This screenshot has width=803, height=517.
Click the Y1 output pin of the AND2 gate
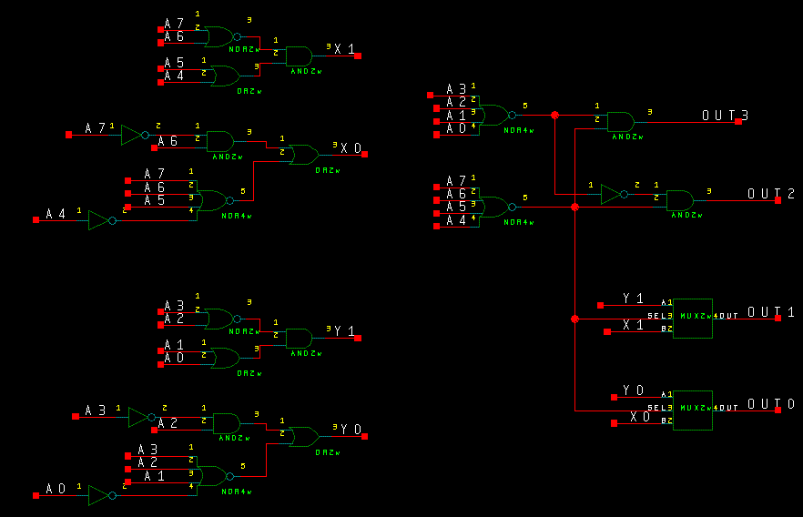(358, 338)
